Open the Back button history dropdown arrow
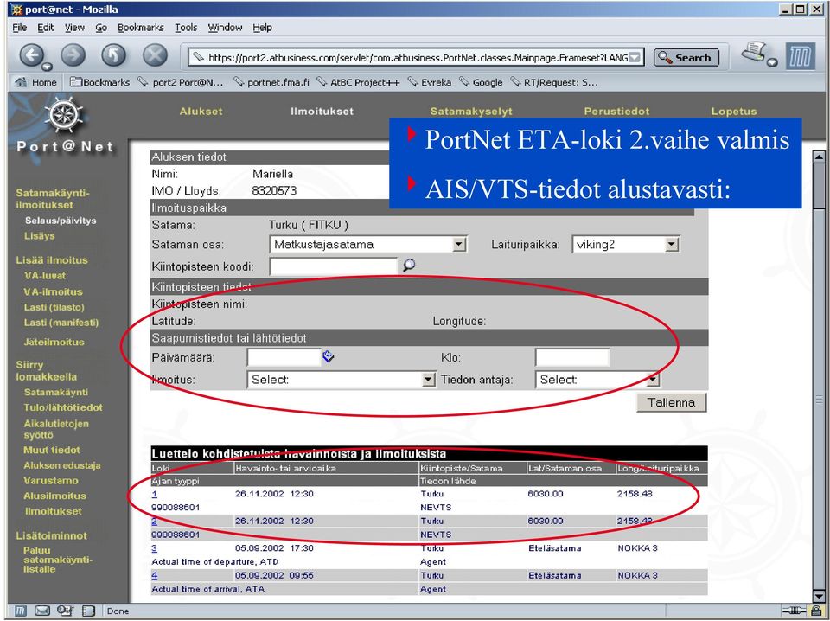Image resolution: width=830 pixels, height=621 pixels. tap(47, 67)
